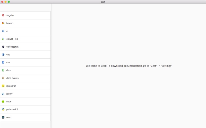The width and height of the screenshot is (206, 128).
Task: Minimize the zest window with the yellow button
Action: click(5, 2)
